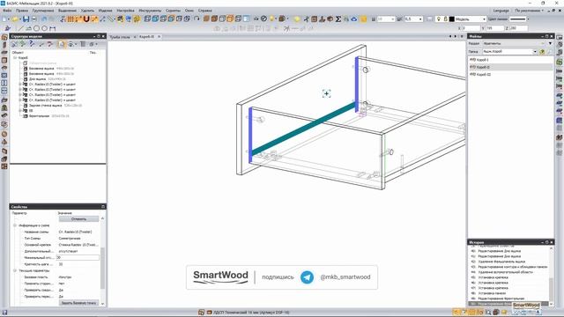Viewport: 564px width, 317px height.
Task: Open the Справка menu
Action: click(x=205, y=11)
